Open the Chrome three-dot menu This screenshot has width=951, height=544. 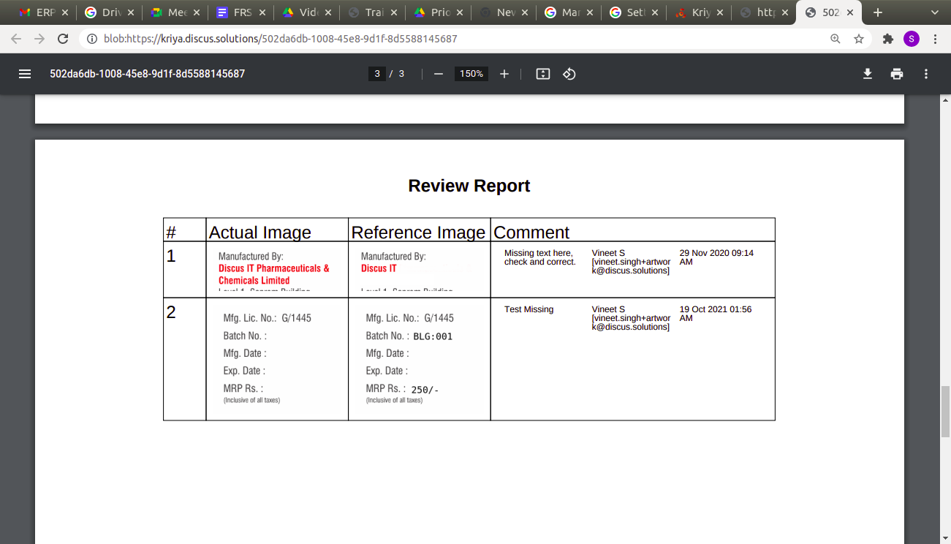(x=936, y=39)
